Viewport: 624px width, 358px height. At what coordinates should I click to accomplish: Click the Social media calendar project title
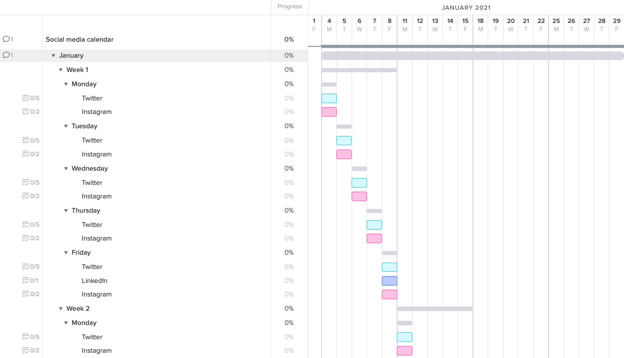click(79, 39)
